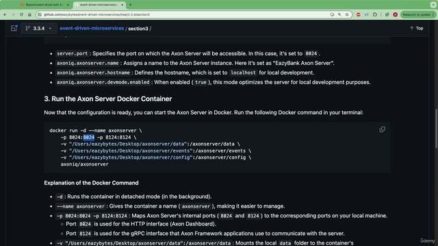The width and height of the screenshot is (438, 246).
Task: Expand the GitHub file tree panel
Action: (x=14, y=28)
